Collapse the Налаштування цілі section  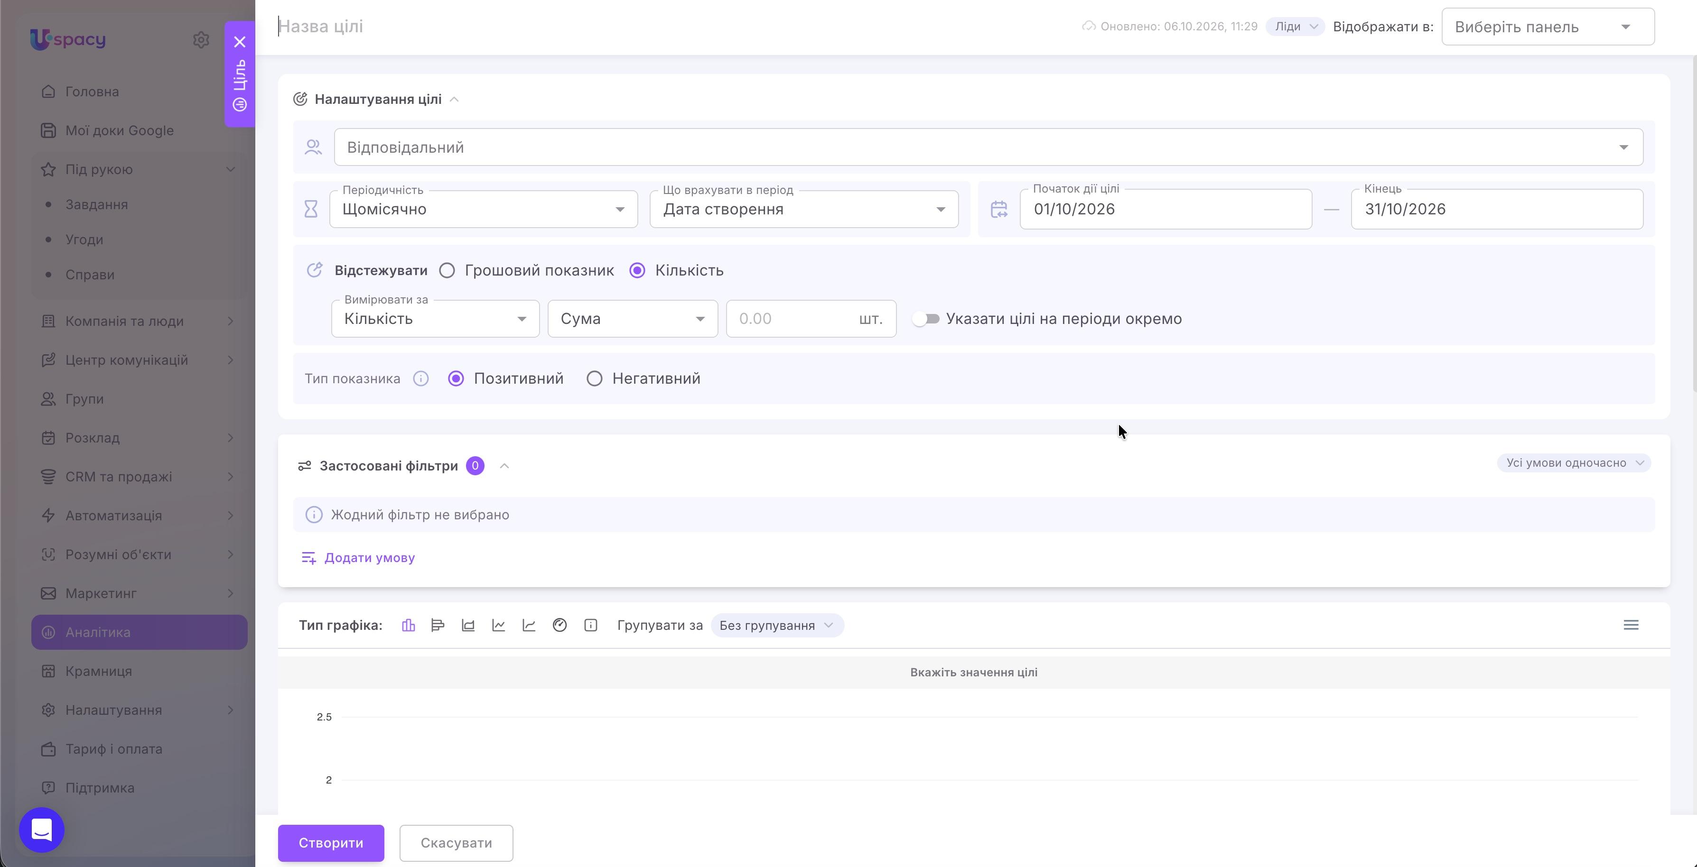tap(454, 100)
